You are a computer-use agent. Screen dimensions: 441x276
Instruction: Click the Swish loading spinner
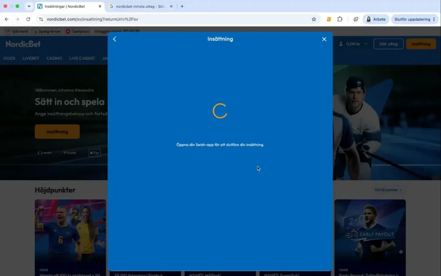220,111
